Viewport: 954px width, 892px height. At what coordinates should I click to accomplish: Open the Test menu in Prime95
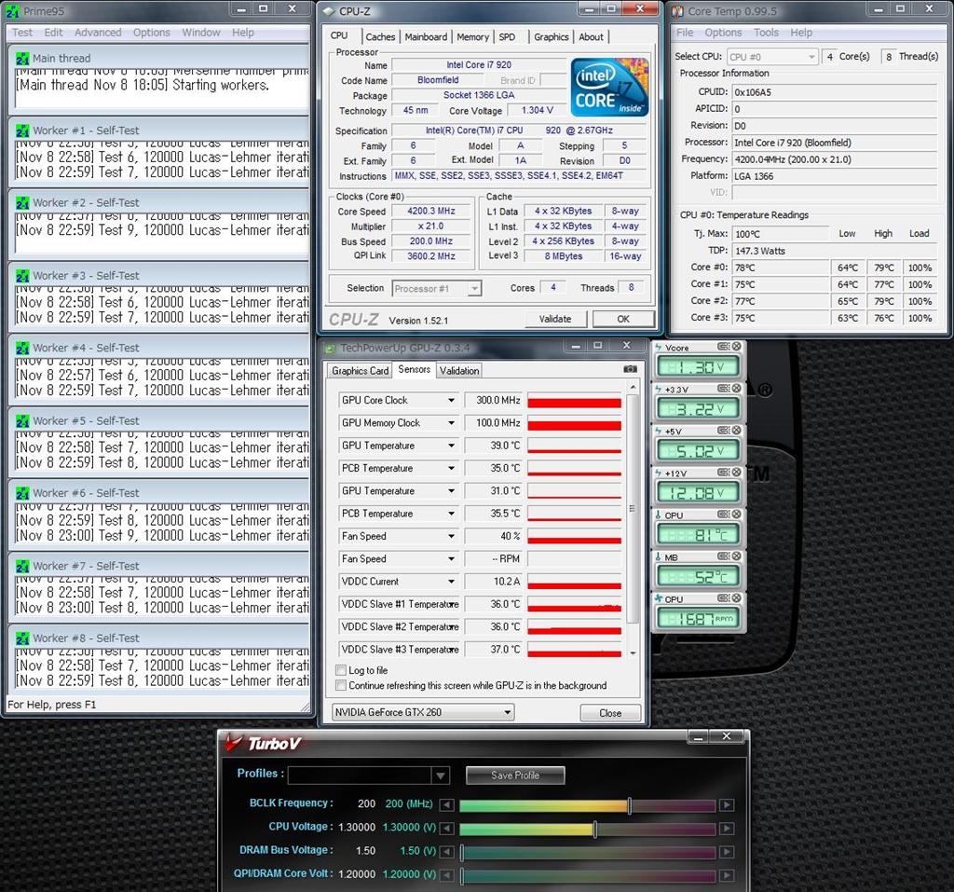22,33
